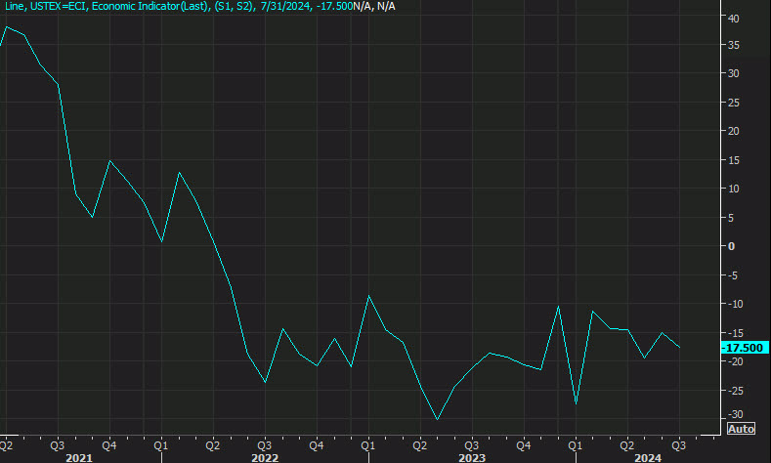Click the USTEX=ECI ticker in the chart header
Viewport: 771px width, 463px height.
tap(59, 7)
